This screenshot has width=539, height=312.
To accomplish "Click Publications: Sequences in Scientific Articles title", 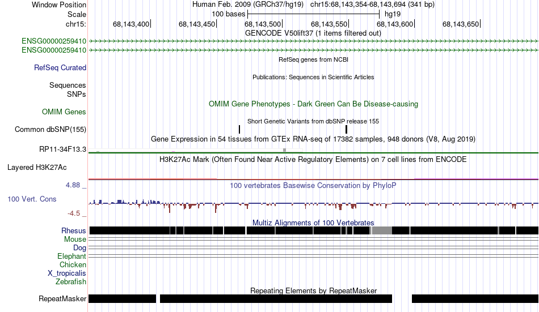I will click(313, 77).
